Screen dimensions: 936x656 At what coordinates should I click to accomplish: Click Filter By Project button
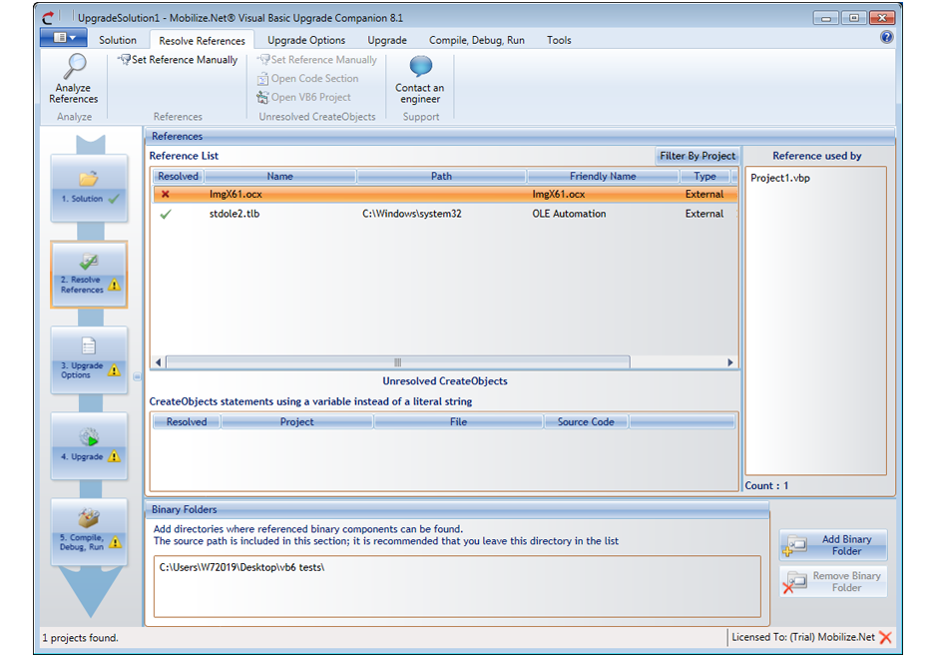[698, 156]
